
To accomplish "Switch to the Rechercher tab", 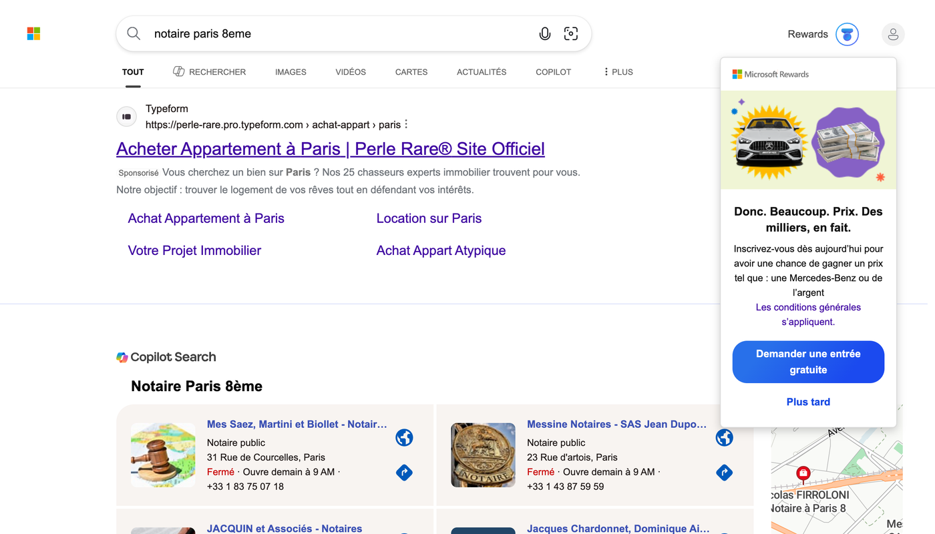I will click(x=210, y=71).
